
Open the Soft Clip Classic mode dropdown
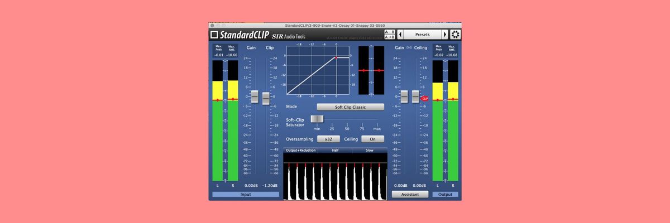point(351,106)
